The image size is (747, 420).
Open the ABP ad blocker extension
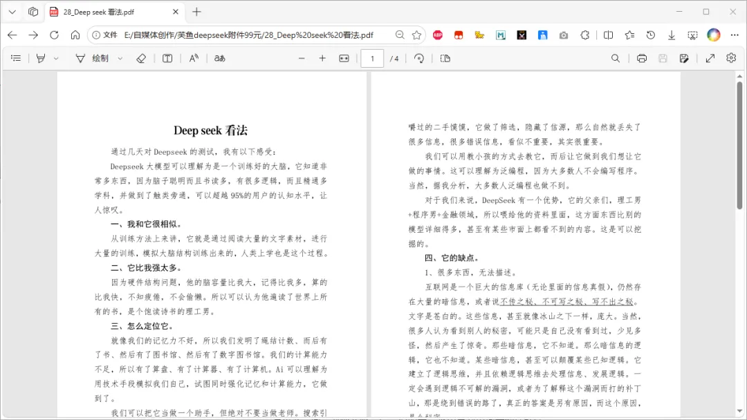pos(438,35)
